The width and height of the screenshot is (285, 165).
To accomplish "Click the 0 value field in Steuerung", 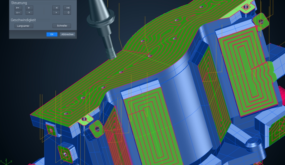I will [67, 13].
